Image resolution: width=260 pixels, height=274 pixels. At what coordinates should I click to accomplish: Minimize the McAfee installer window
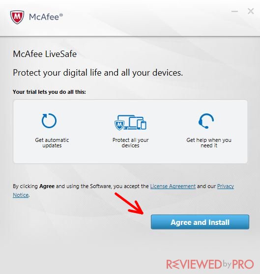(x=234, y=11)
